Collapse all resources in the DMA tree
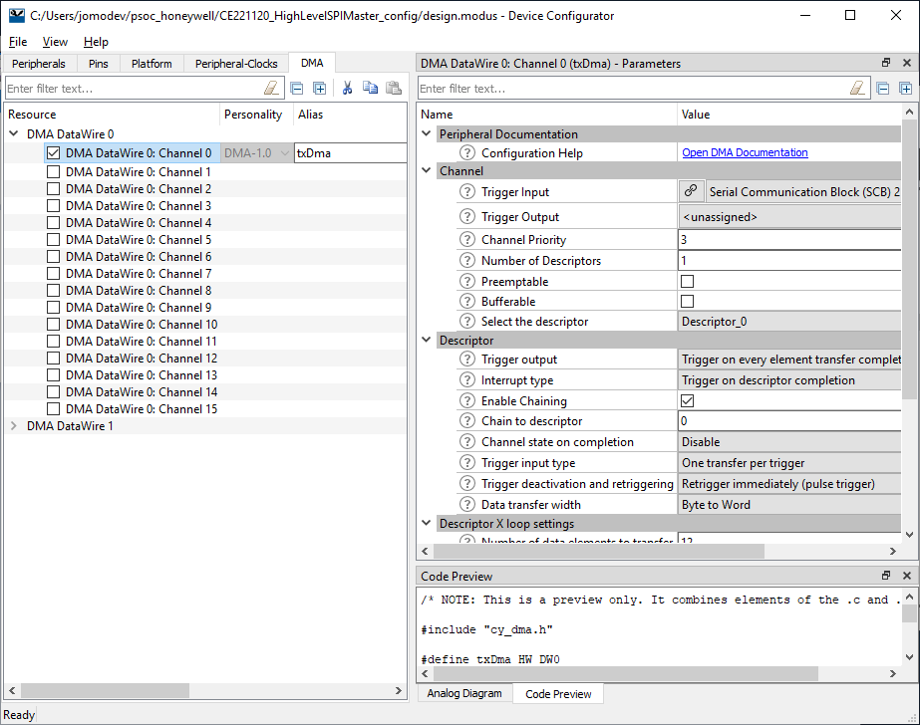The height and width of the screenshot is (725, 920). click(296, 88)
